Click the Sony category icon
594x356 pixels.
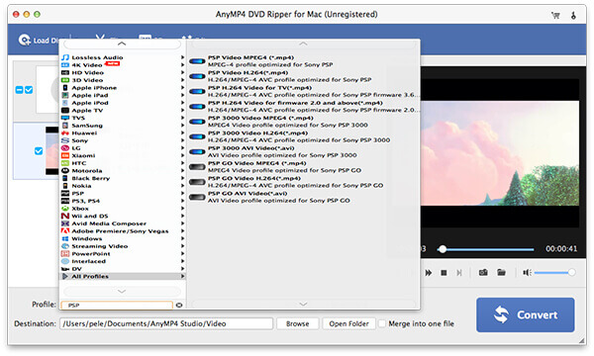[x=65, y=140]
